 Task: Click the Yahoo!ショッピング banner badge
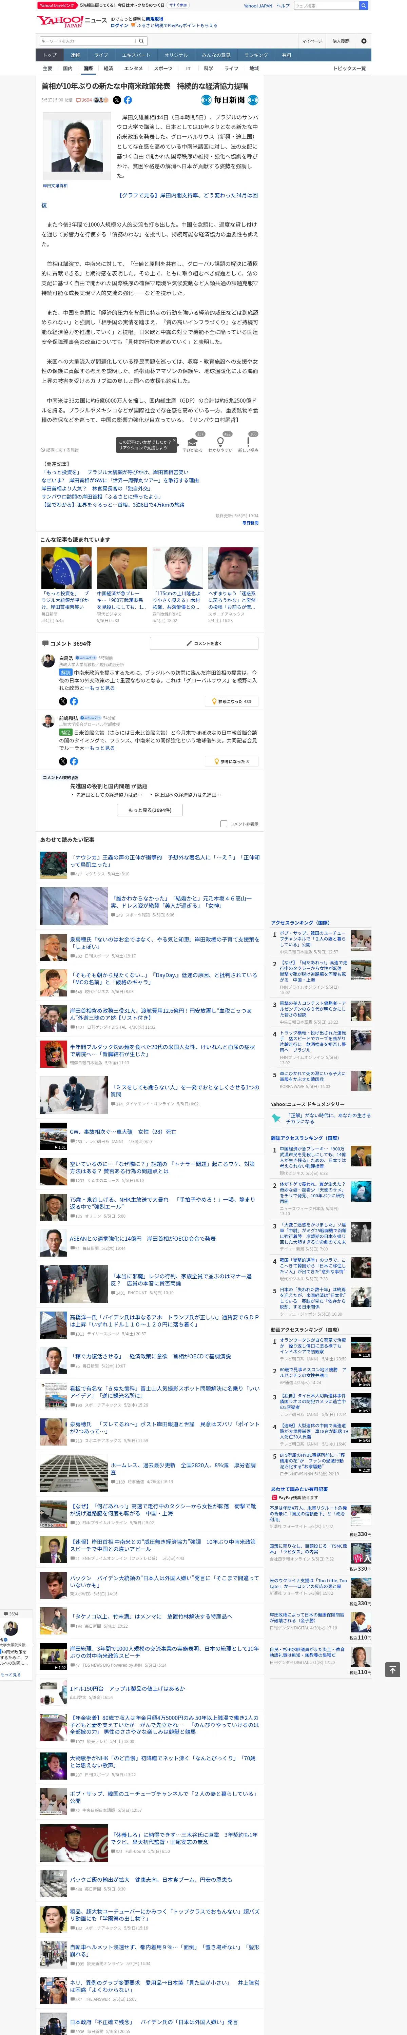click(57, 5)
